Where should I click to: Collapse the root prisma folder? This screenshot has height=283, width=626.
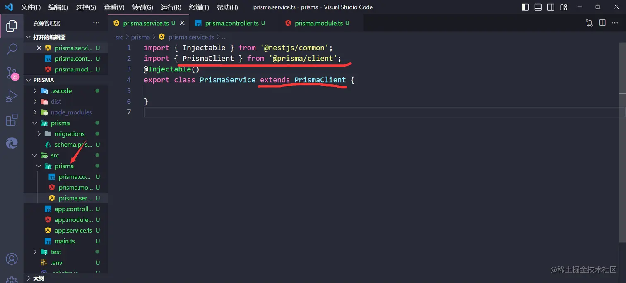(65, 123)
